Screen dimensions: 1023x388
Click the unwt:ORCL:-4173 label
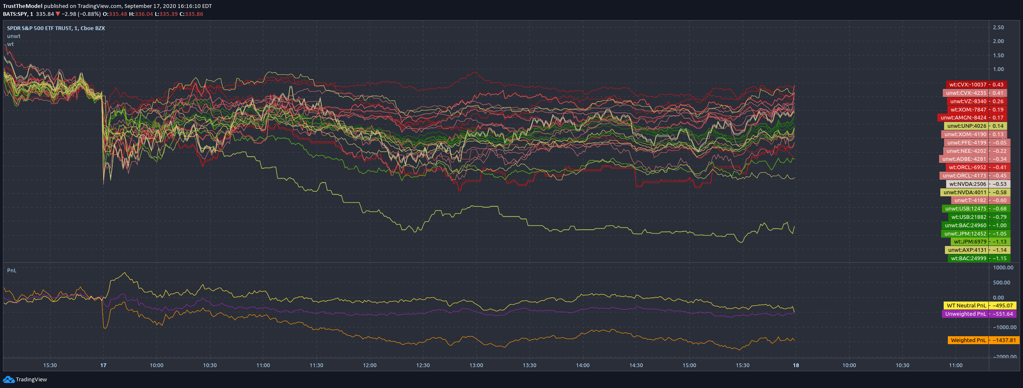975,175
